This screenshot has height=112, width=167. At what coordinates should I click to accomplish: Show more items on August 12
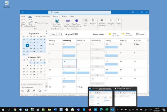tap(97, 66)
